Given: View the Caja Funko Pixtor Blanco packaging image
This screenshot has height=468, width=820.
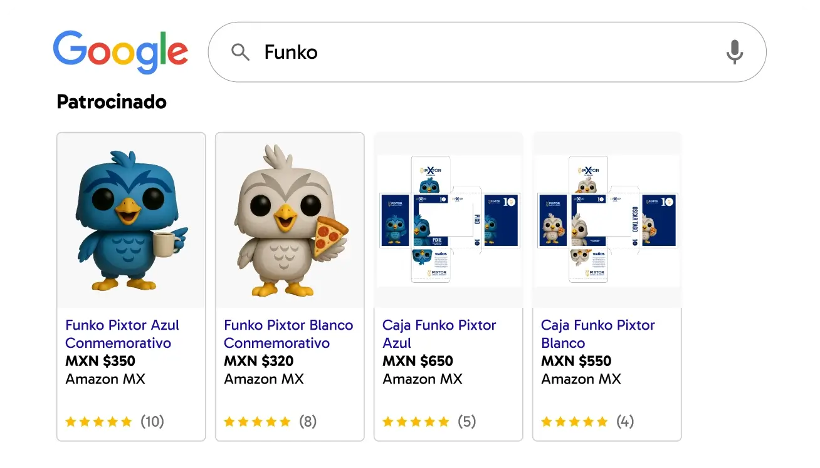Looking at the screenshot, I should point(607,219).
